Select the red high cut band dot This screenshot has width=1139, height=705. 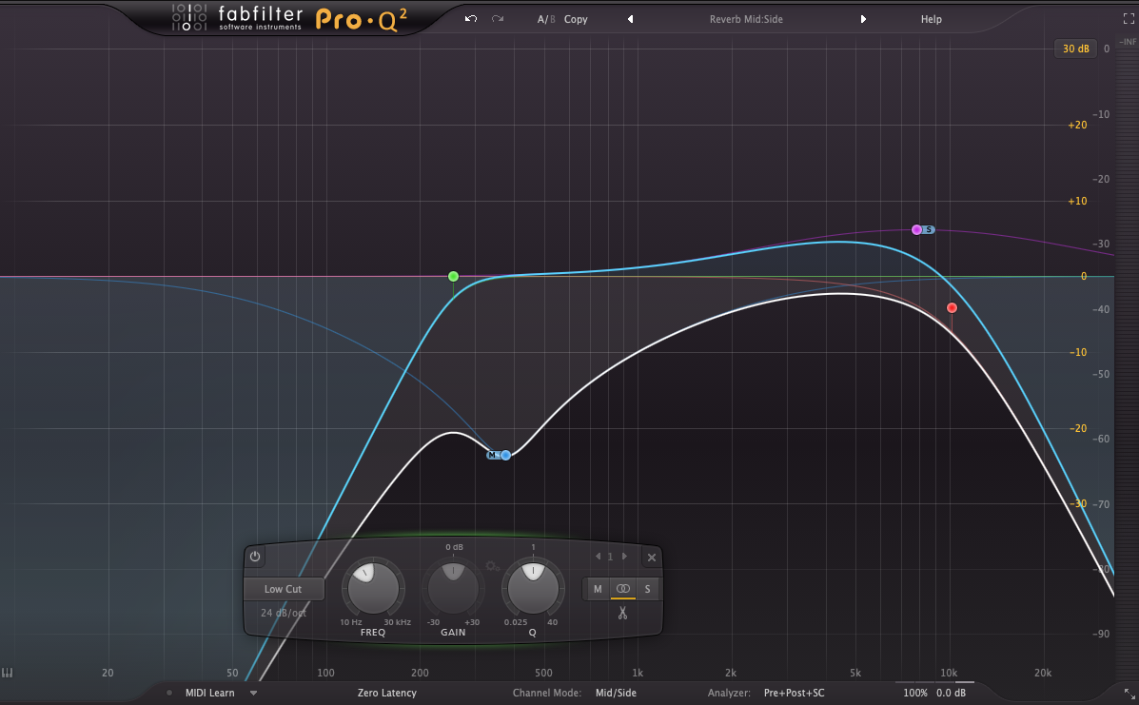[952, 308]
